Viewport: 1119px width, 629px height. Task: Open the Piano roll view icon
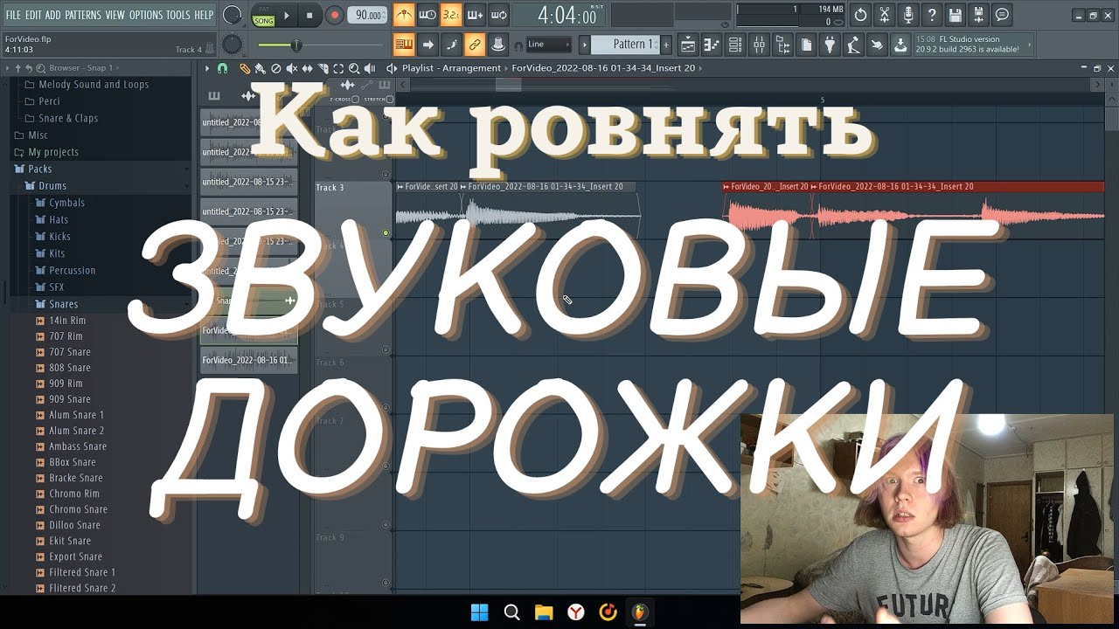coord(712,45)
